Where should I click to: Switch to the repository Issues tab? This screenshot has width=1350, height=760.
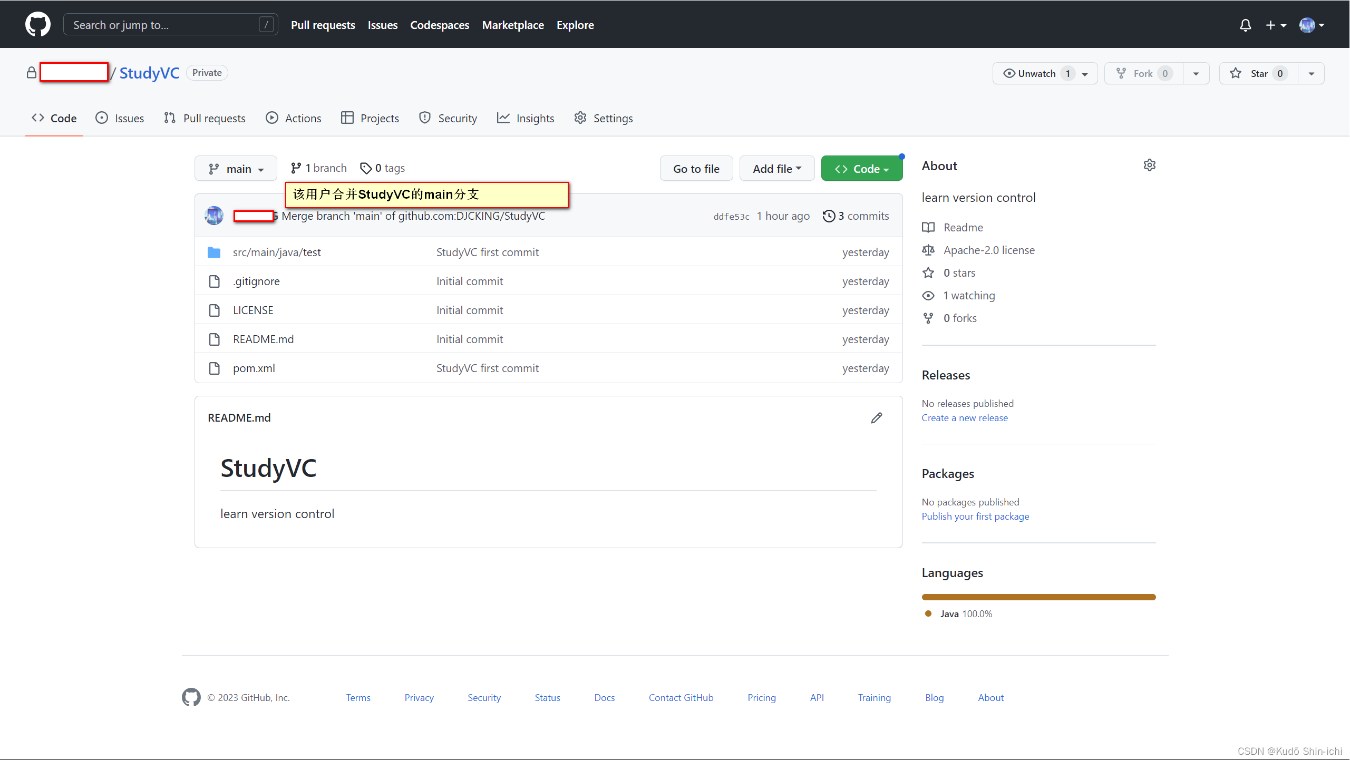coord(120,118)
